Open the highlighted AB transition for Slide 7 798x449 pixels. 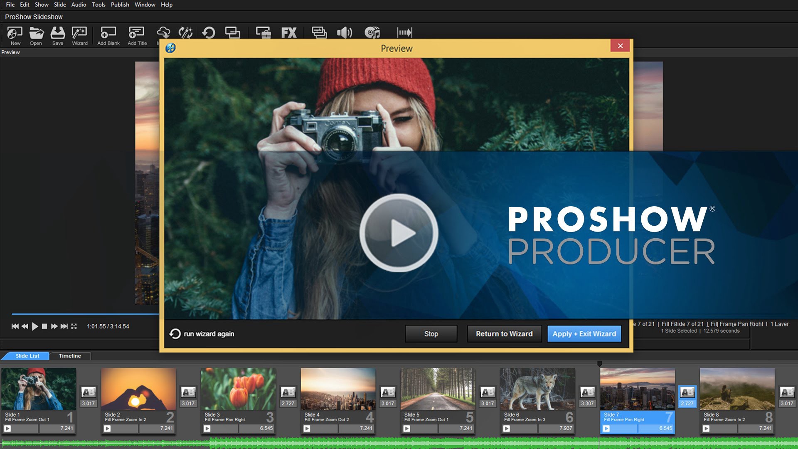tap(687, 392)
